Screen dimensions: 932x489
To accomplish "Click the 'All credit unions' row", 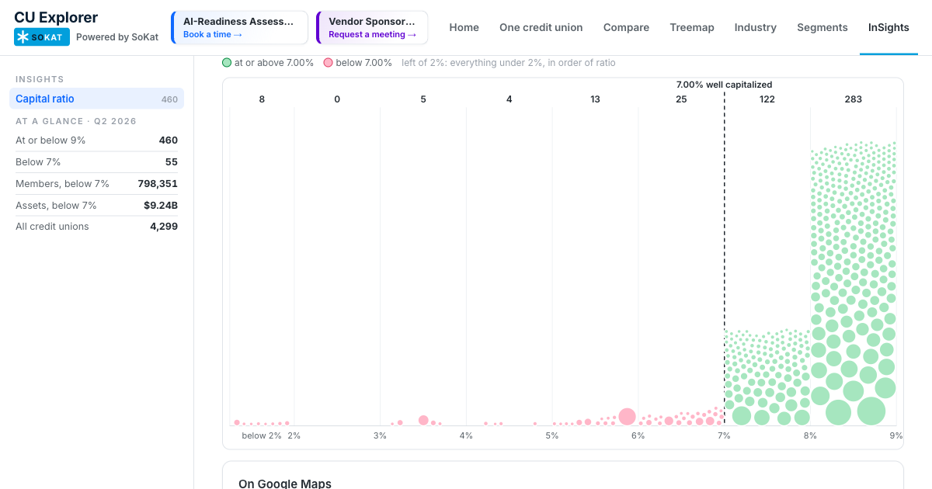I will pos(96,227).
